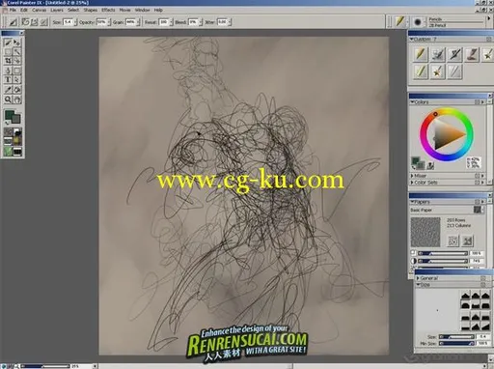Click the Opacity input field
Screen dimensions: 494x369
click(101, 22)
